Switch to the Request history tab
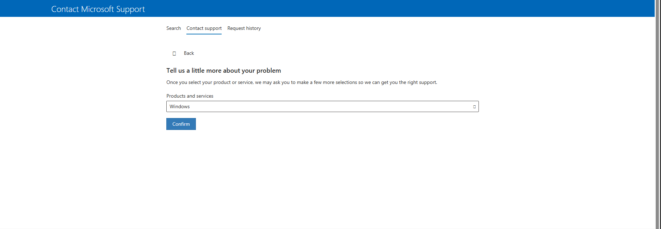The height and width of the screenshot is (229, 661). point(244,28)
